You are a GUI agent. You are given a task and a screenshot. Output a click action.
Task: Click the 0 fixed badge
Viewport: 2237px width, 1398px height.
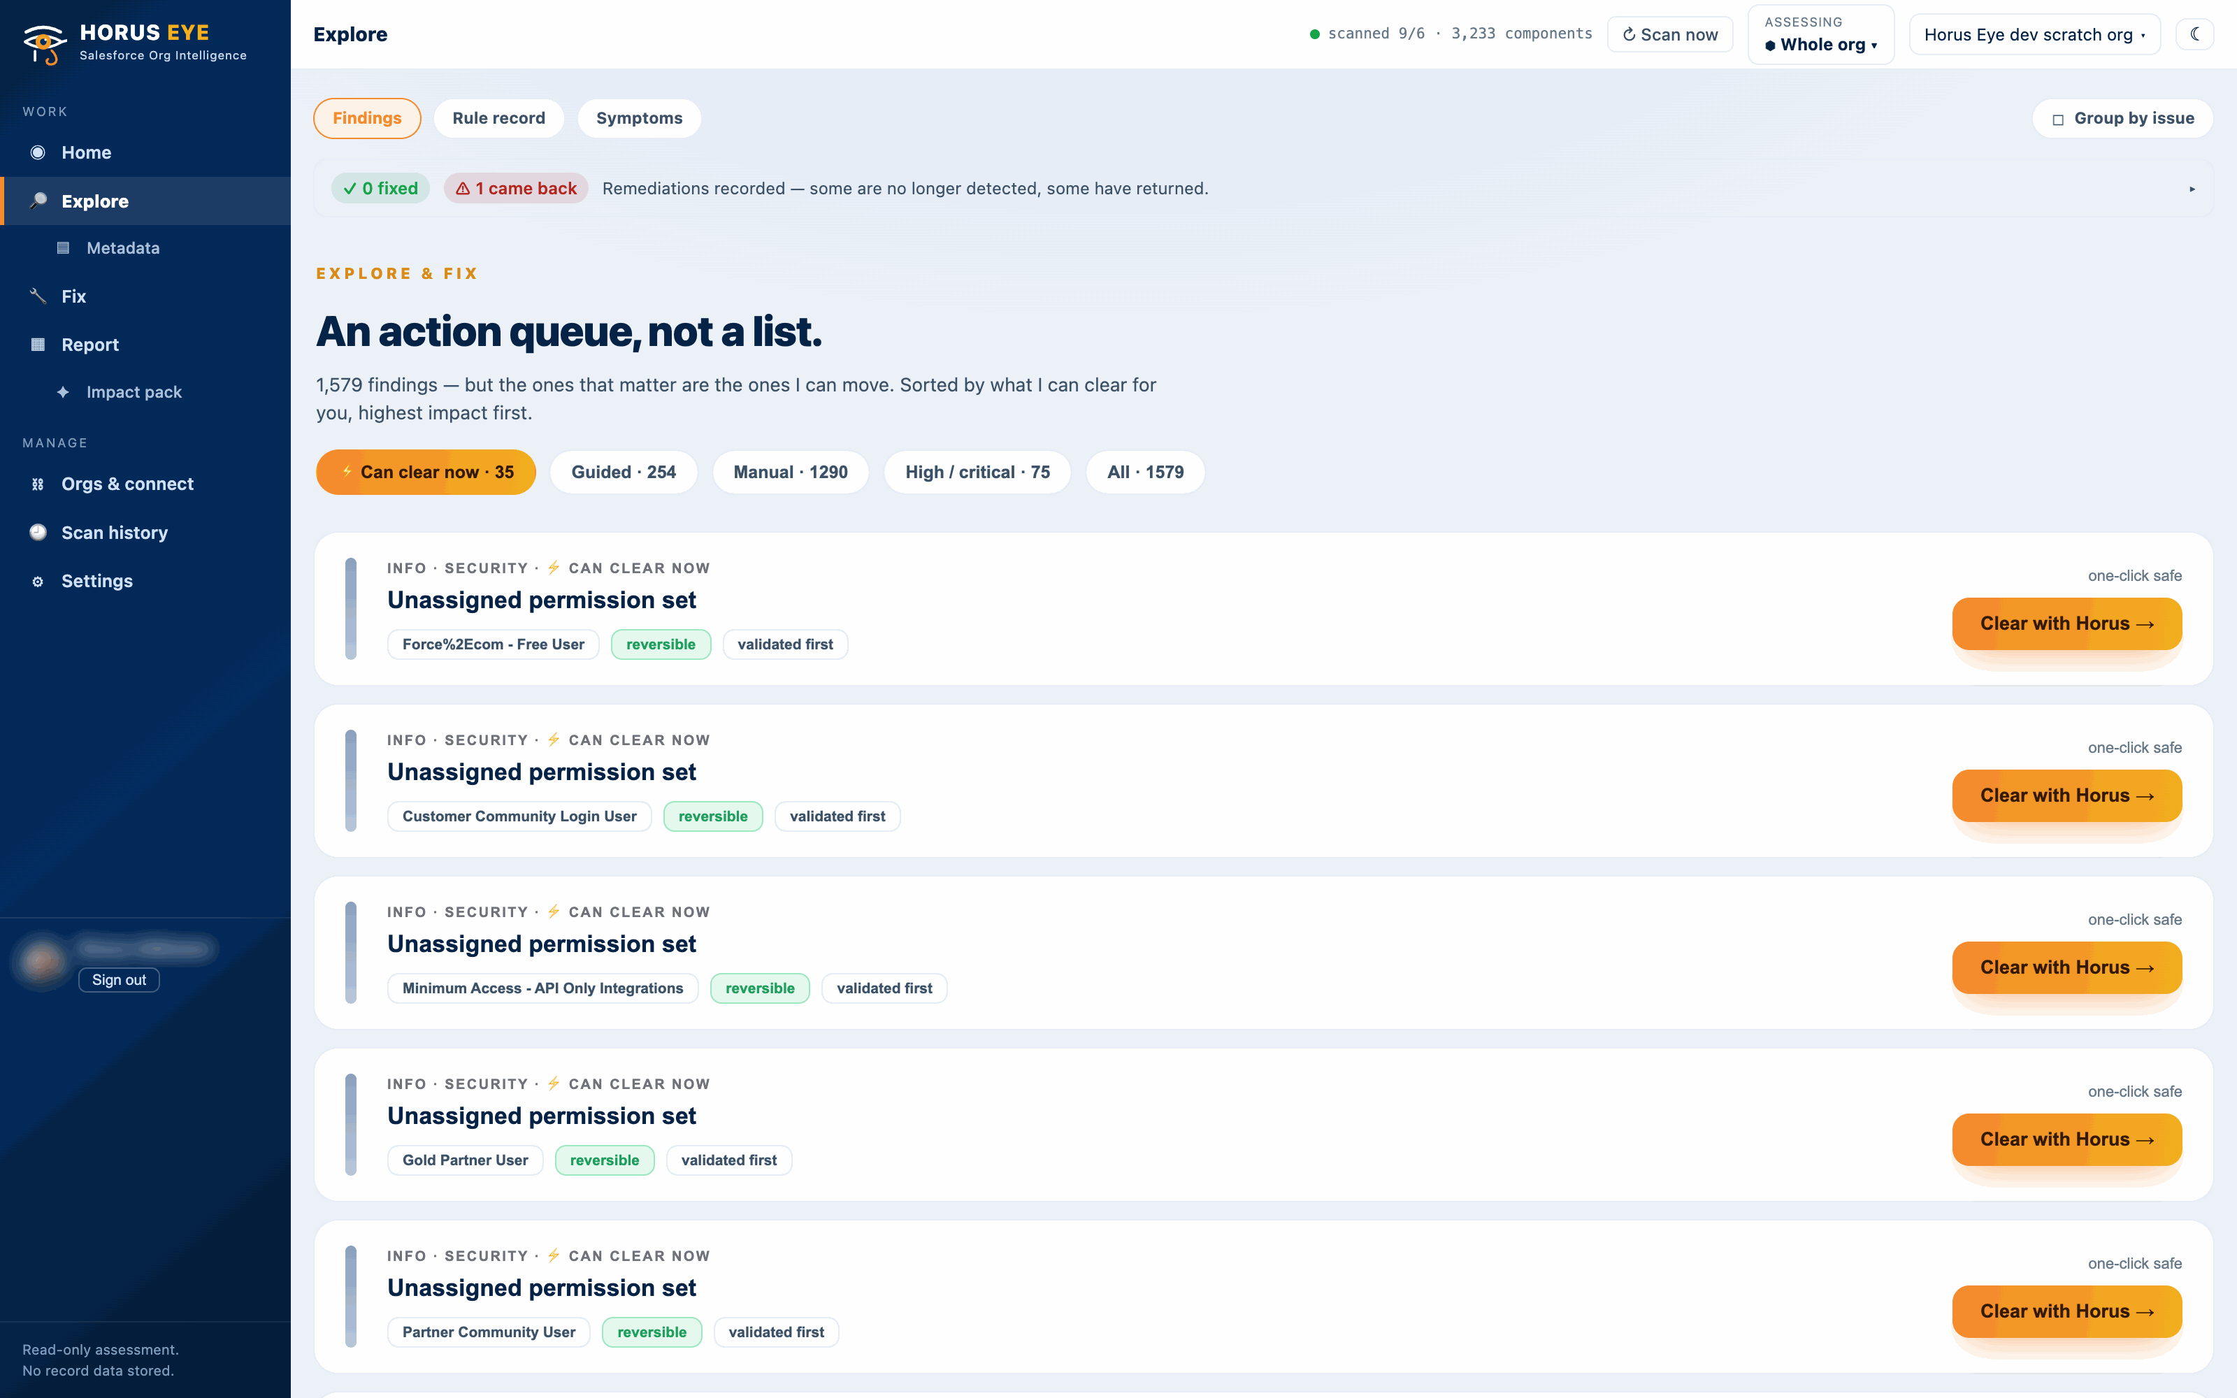(380, 189)
